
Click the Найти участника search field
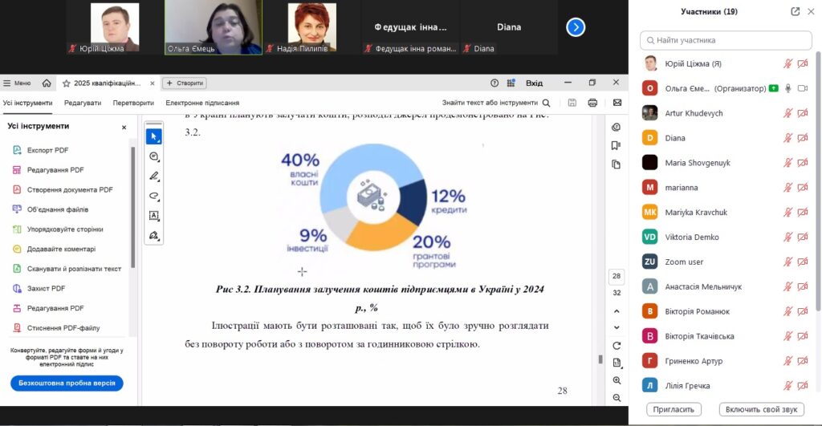pyautogui.click(x=727, y=40)
